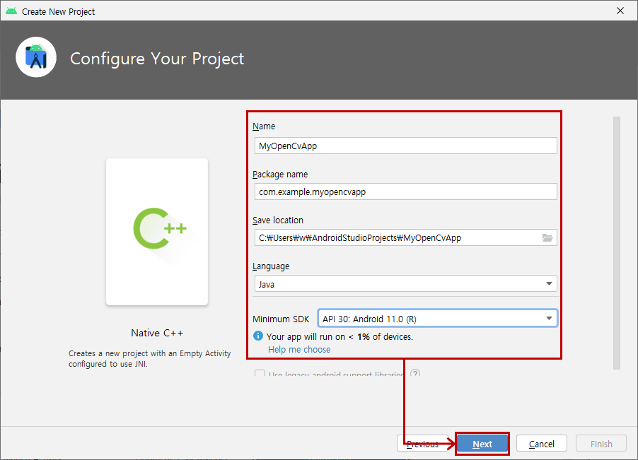Open the Help me choose link

tap(299, 350)
